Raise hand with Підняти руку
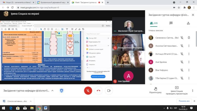The width and height of the screenshot is (197, 111). 155,89
